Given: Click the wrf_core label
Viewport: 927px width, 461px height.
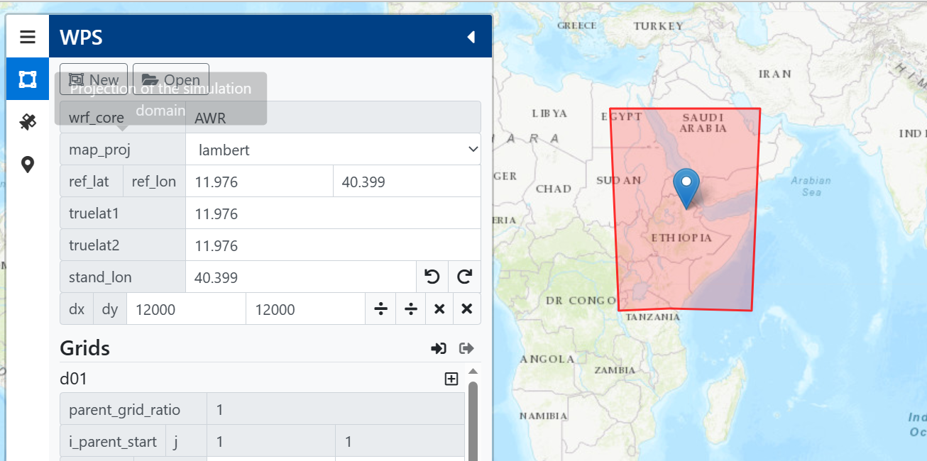Looking at the screenshot, I should click(x=97, y=118).
